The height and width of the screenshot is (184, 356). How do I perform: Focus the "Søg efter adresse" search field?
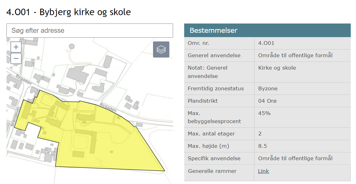coord(89,31)
